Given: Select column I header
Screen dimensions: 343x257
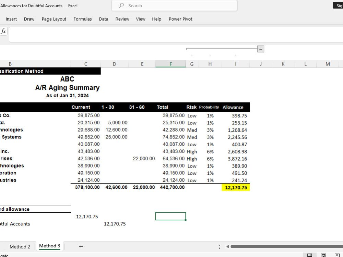Looking at the screenshot, I should pos(236,64).
